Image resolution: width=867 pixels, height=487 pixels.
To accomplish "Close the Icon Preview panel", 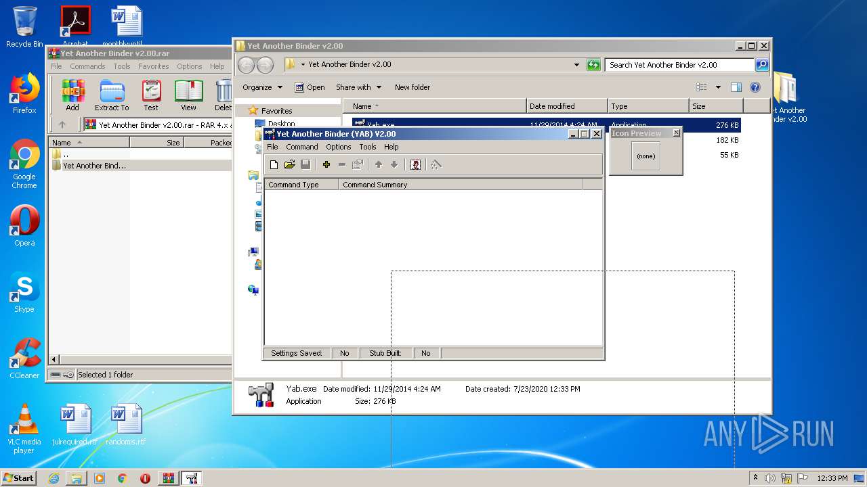I will (676, 133).
